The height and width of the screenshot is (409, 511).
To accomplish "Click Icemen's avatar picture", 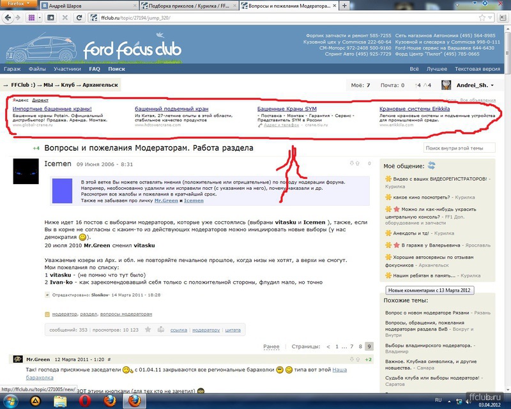I will point(26,171).
